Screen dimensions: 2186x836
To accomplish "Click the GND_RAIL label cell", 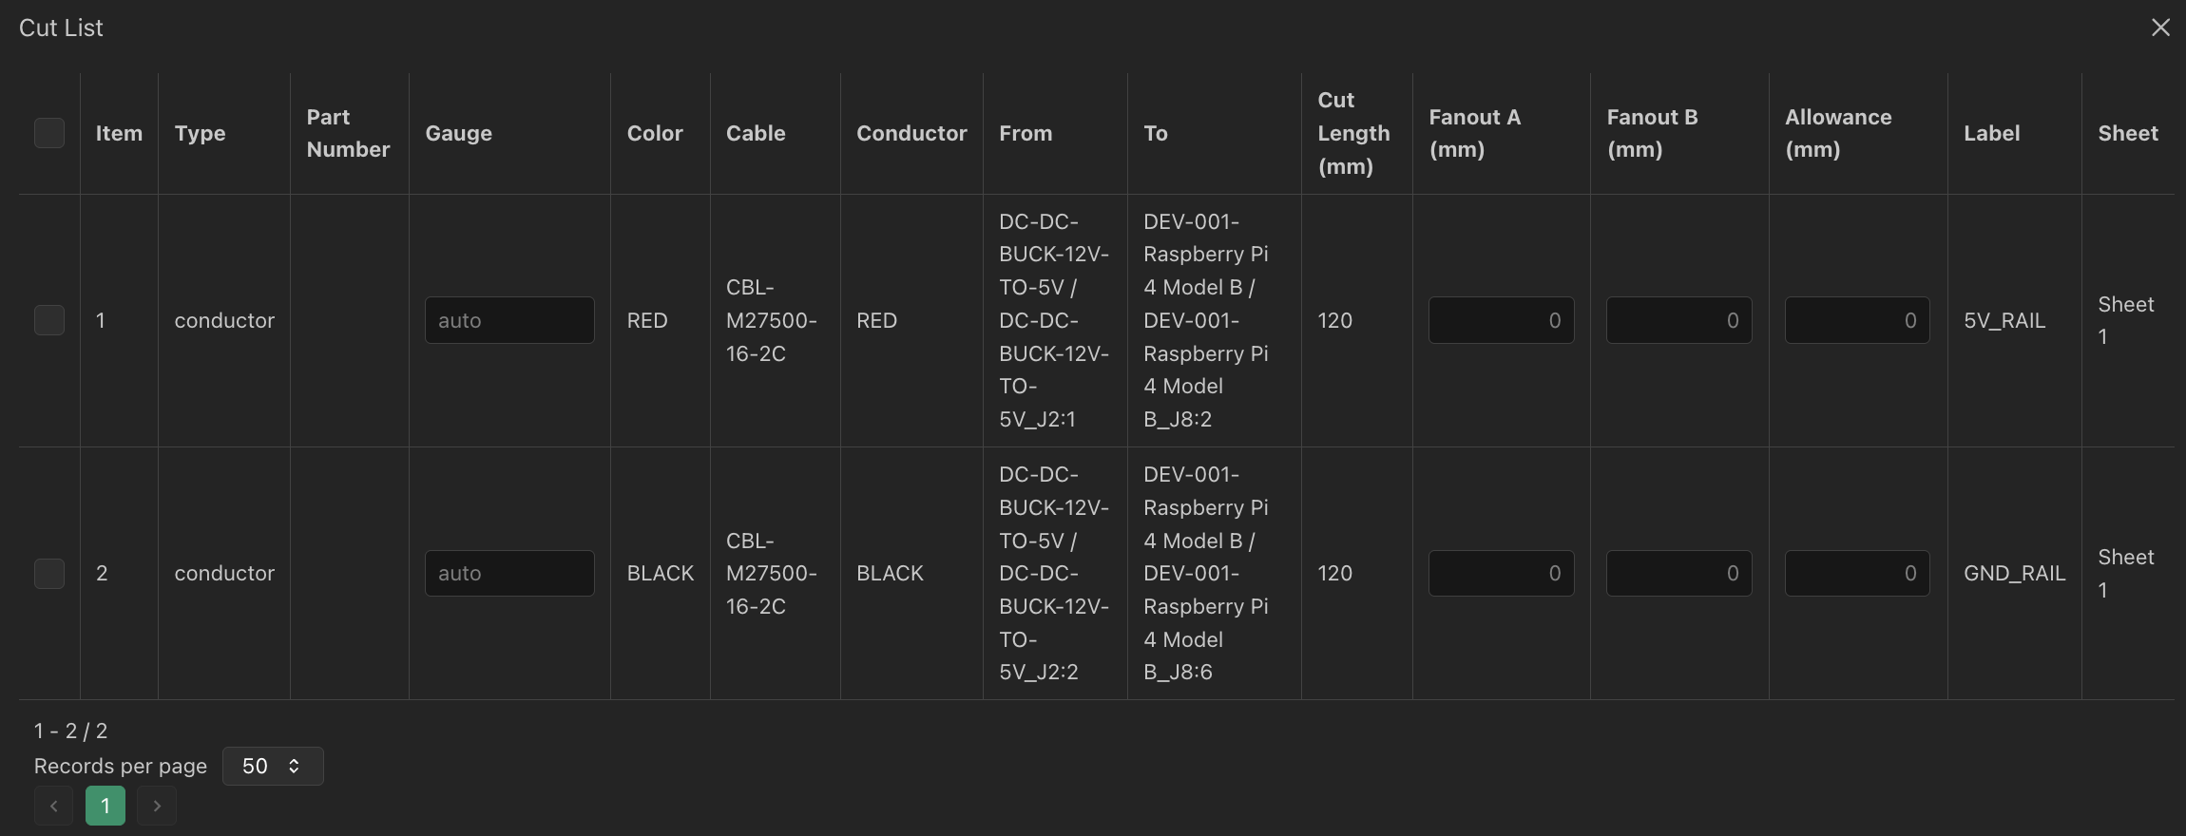I will tap(2014, 573).
